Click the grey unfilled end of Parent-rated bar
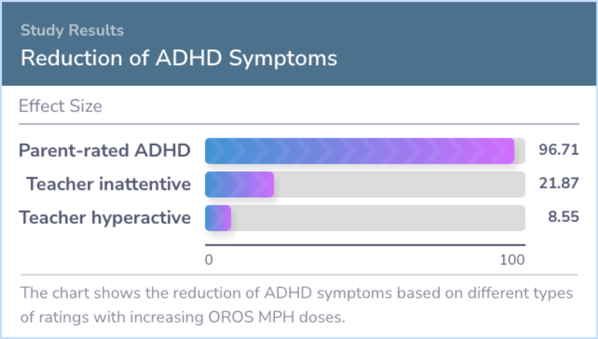 tap(520, 151)
